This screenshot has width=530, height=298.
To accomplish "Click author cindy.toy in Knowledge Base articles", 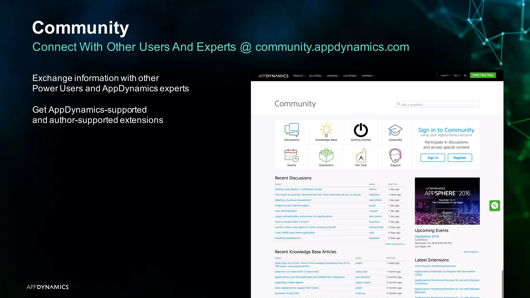I will (360, 294).
